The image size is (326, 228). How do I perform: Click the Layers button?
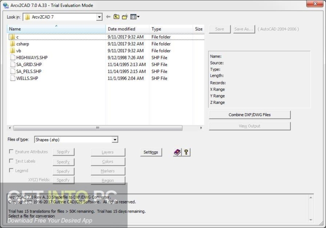pyautogui.click(x=108, y=152)
